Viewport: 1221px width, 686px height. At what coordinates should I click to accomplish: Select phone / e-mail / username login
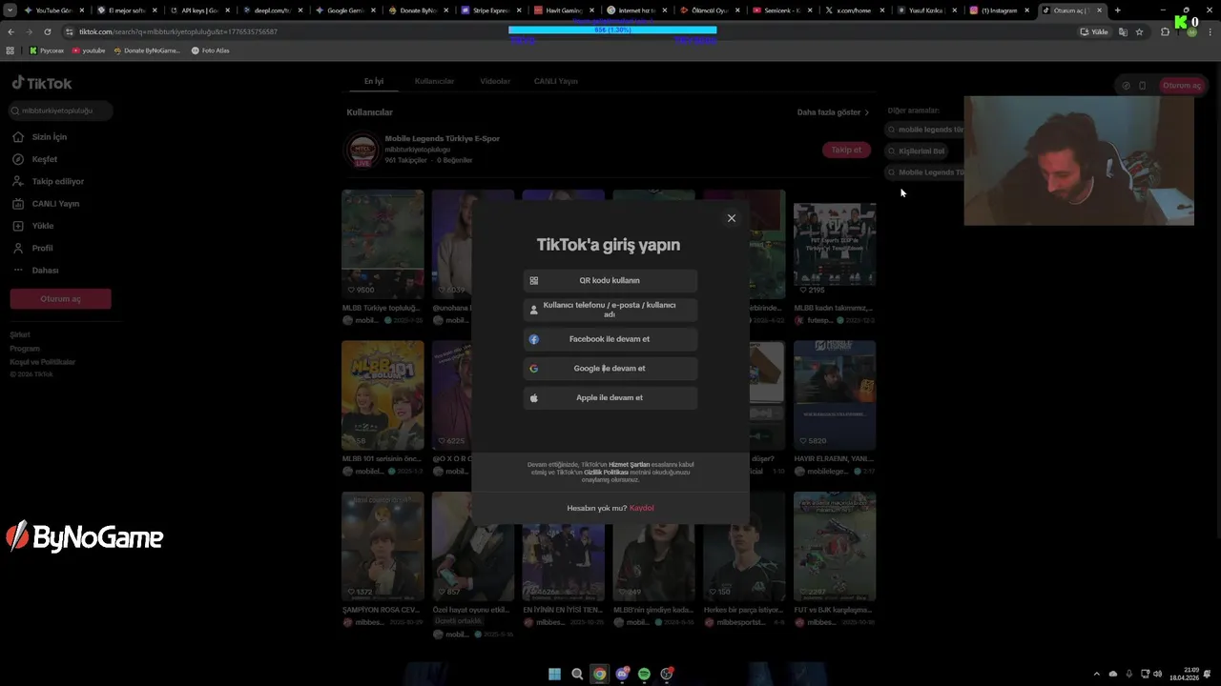[610, 310]
